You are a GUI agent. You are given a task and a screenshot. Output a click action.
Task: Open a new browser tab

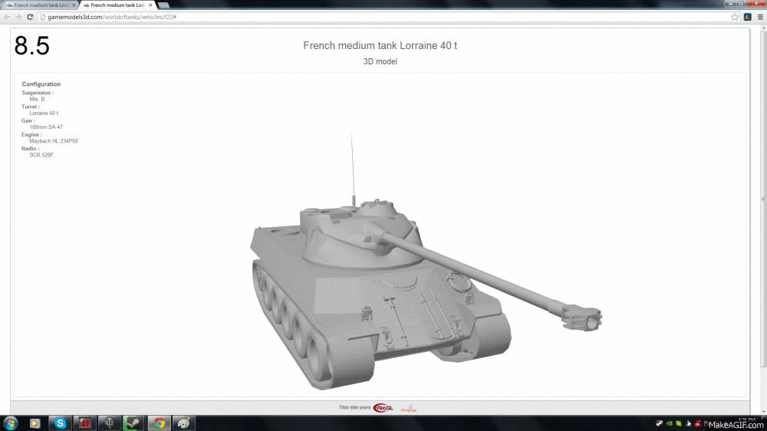pos(164,5)
